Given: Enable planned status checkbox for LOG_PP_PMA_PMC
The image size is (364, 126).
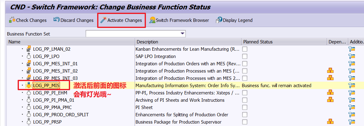Looking at the screenshot, I should [x=245, y=107].
